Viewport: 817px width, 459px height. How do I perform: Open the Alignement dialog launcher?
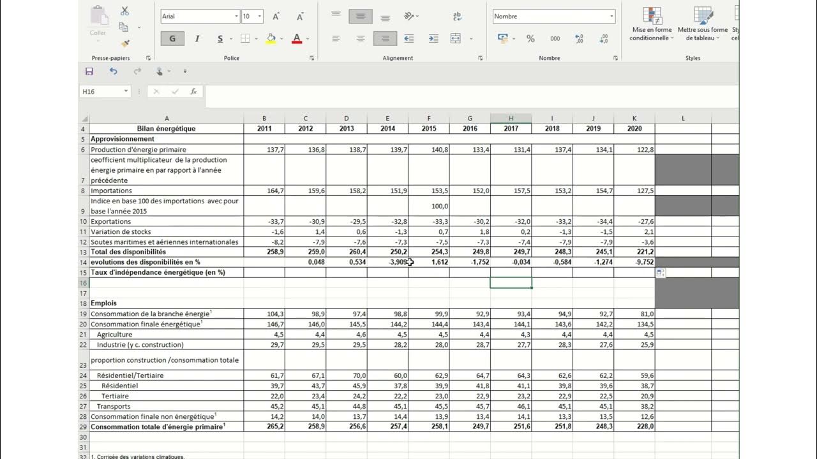[480, 58]
